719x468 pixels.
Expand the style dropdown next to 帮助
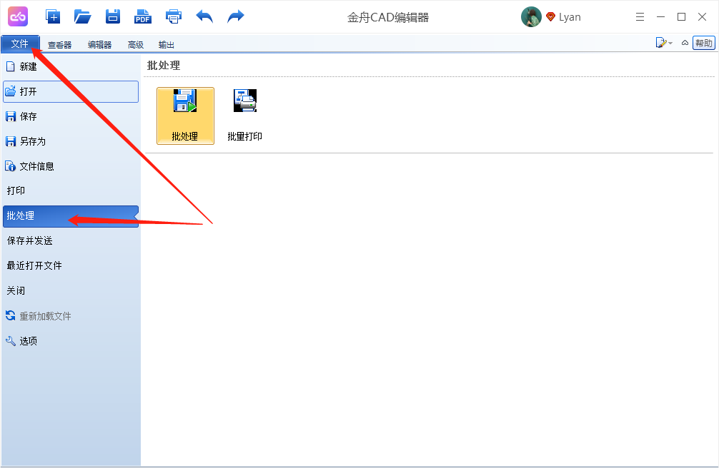coord(664,44)
